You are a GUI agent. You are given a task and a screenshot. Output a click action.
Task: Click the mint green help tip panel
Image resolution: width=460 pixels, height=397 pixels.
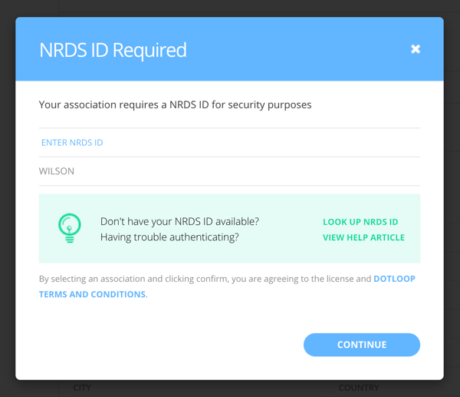[229, 228]
